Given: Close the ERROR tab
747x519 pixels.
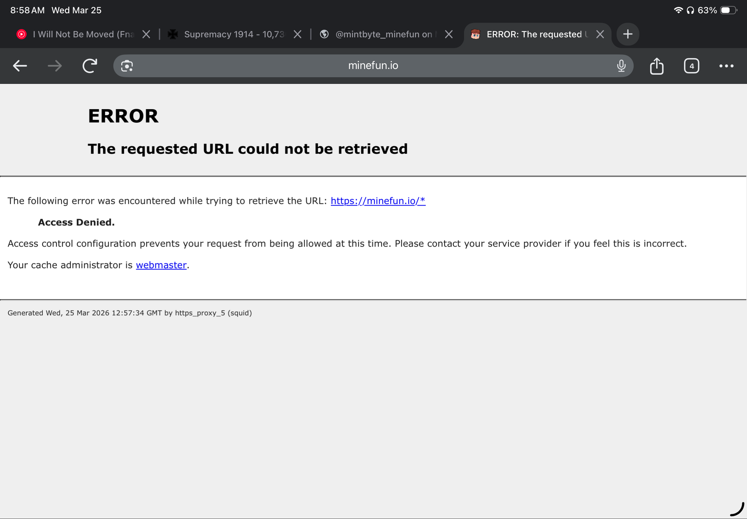Looking at the screenshot, I should 600,34.
